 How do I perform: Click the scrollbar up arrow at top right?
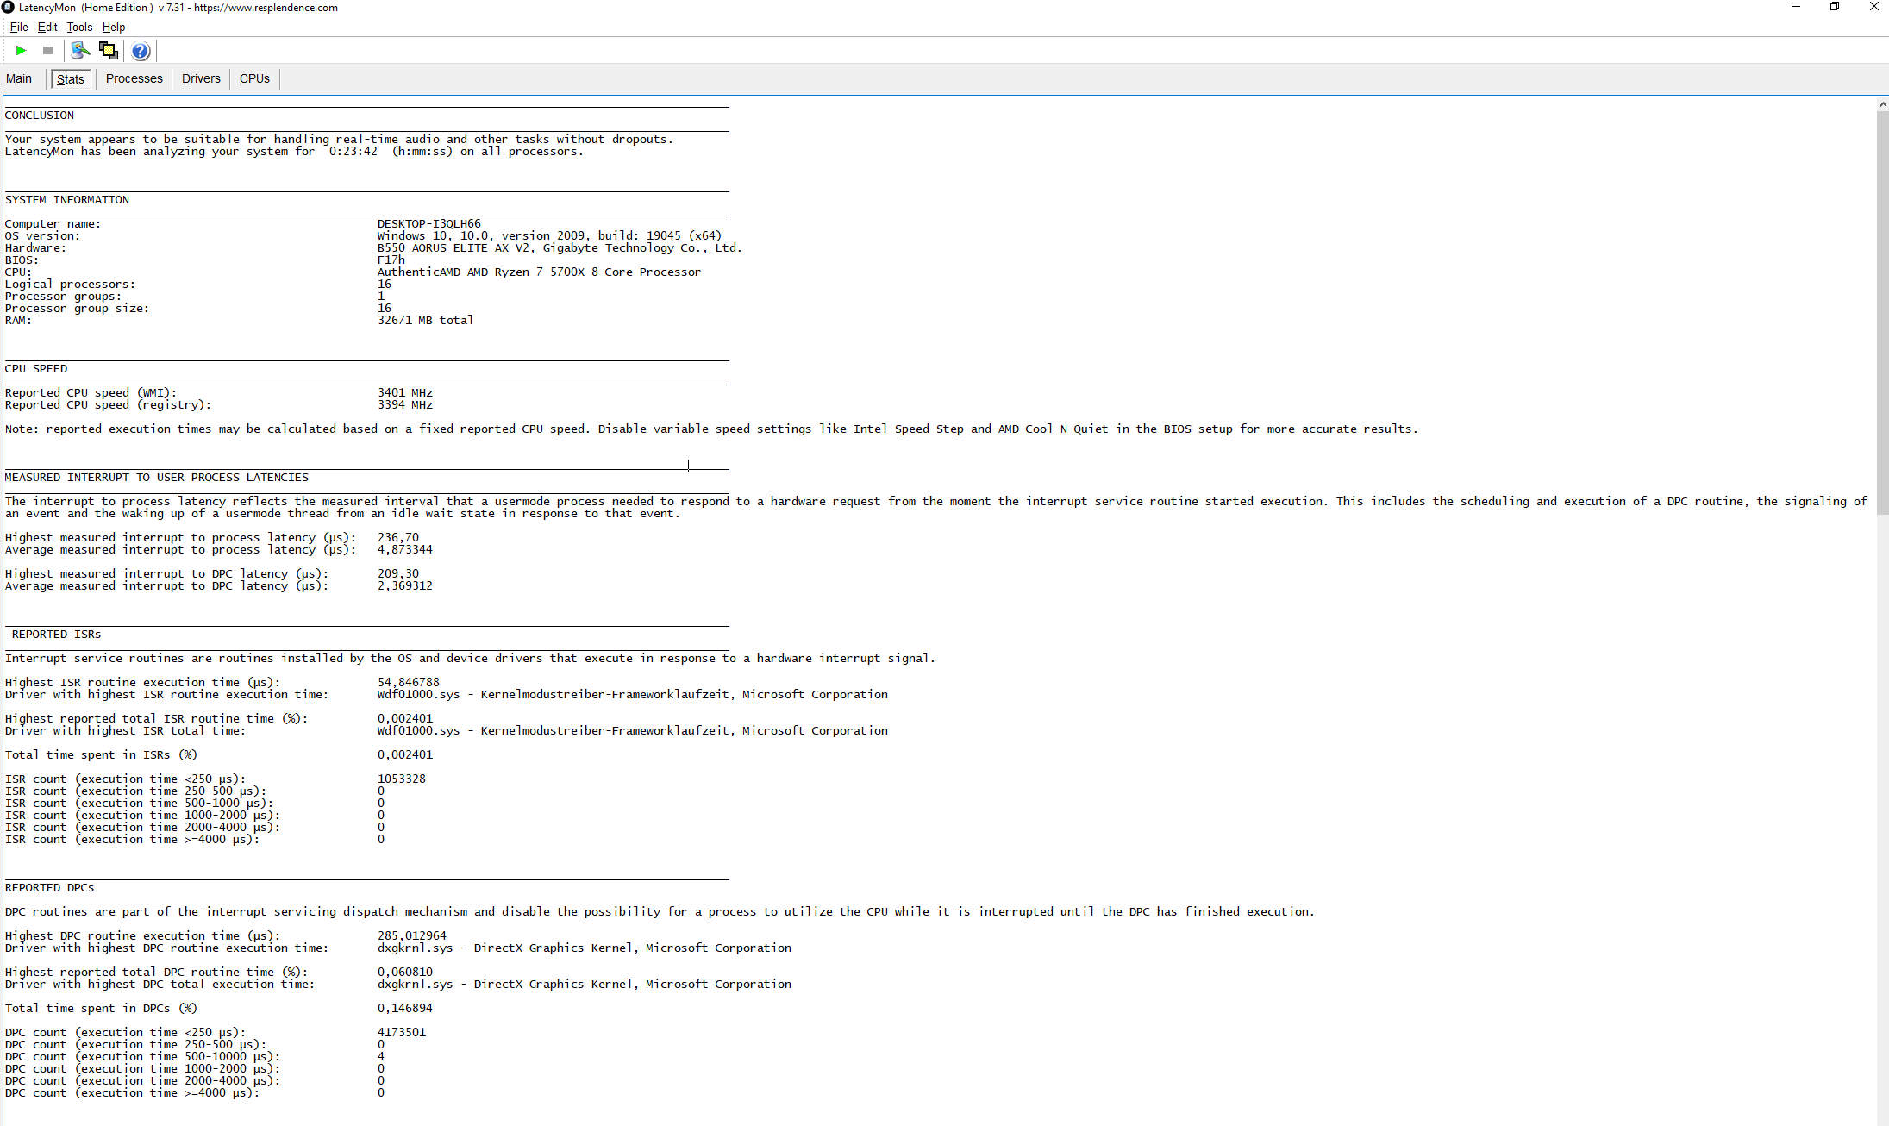1882,103
